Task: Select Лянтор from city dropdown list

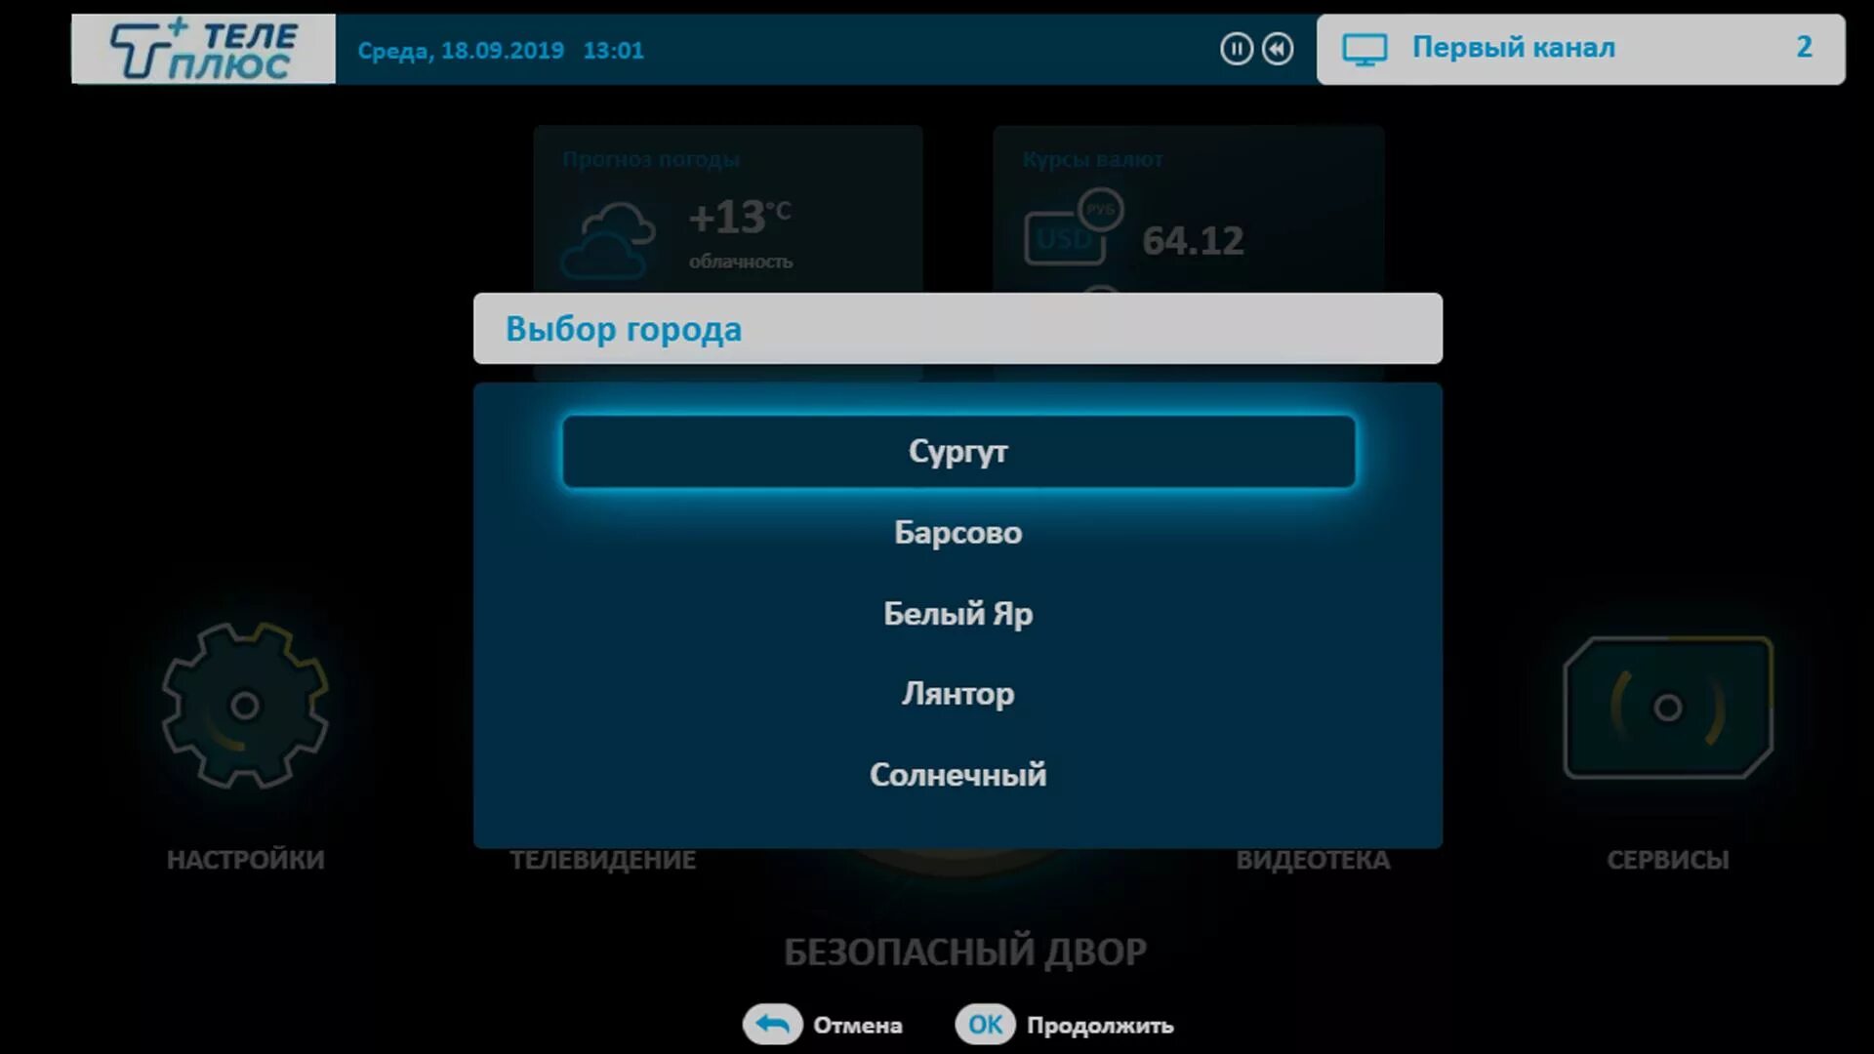Action: [958, 694]
